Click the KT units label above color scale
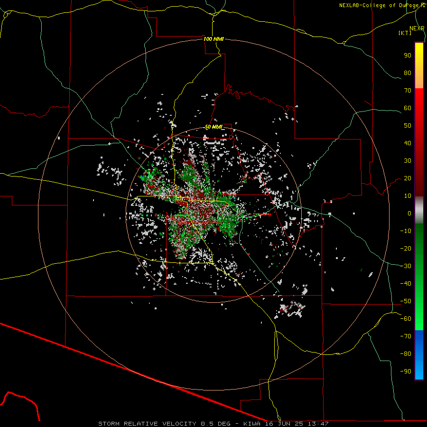This screenshot has width=427, height=427. [x=405, y=33]
